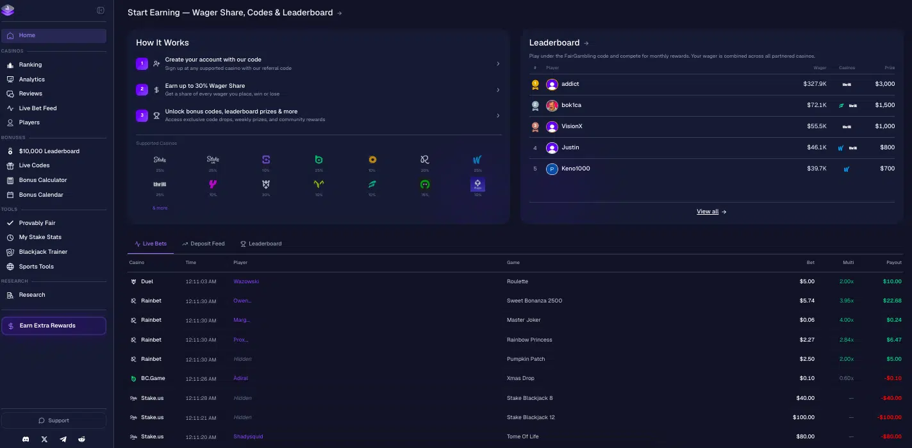912x448 pixels.
Task: Open bok1ca's avatar in the leaderboard
Action: pos(552,106)
